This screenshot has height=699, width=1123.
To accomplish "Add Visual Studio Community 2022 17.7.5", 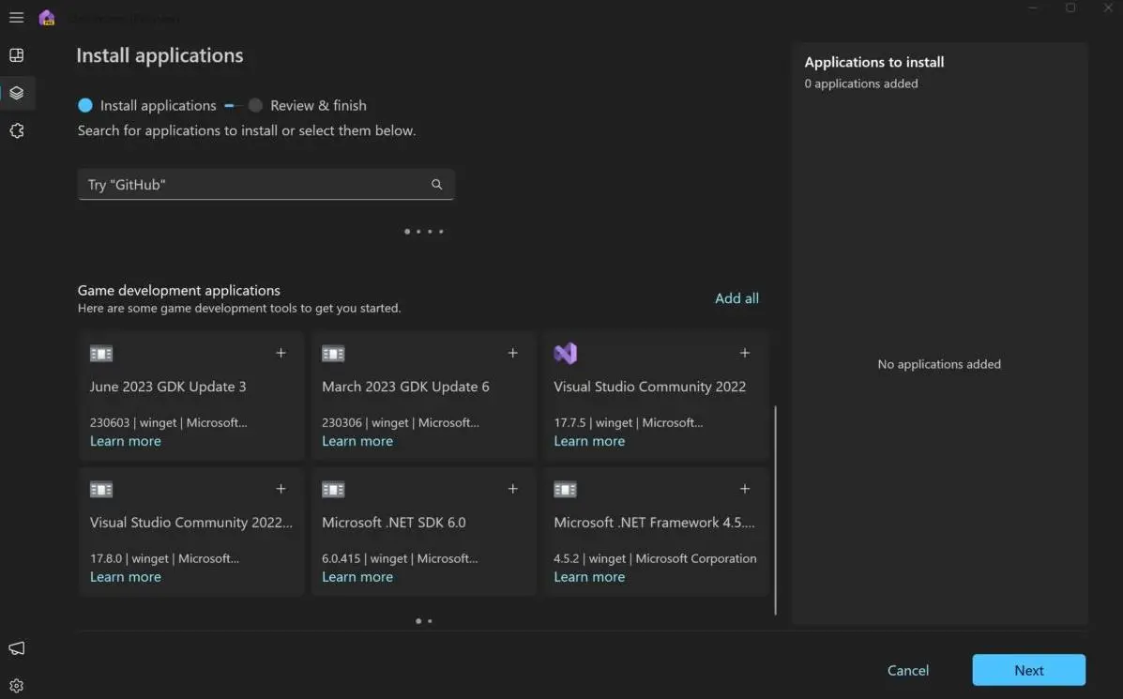I will click(x=744, y=353).
